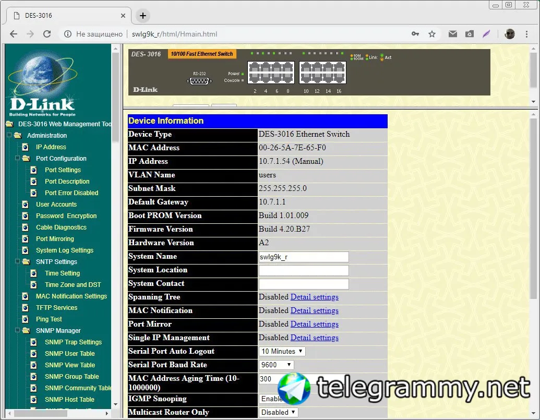The height and width of the screenshot is (420, 540).
Task: Click the DES-3016 Web Management root folder
Action: 9,124
